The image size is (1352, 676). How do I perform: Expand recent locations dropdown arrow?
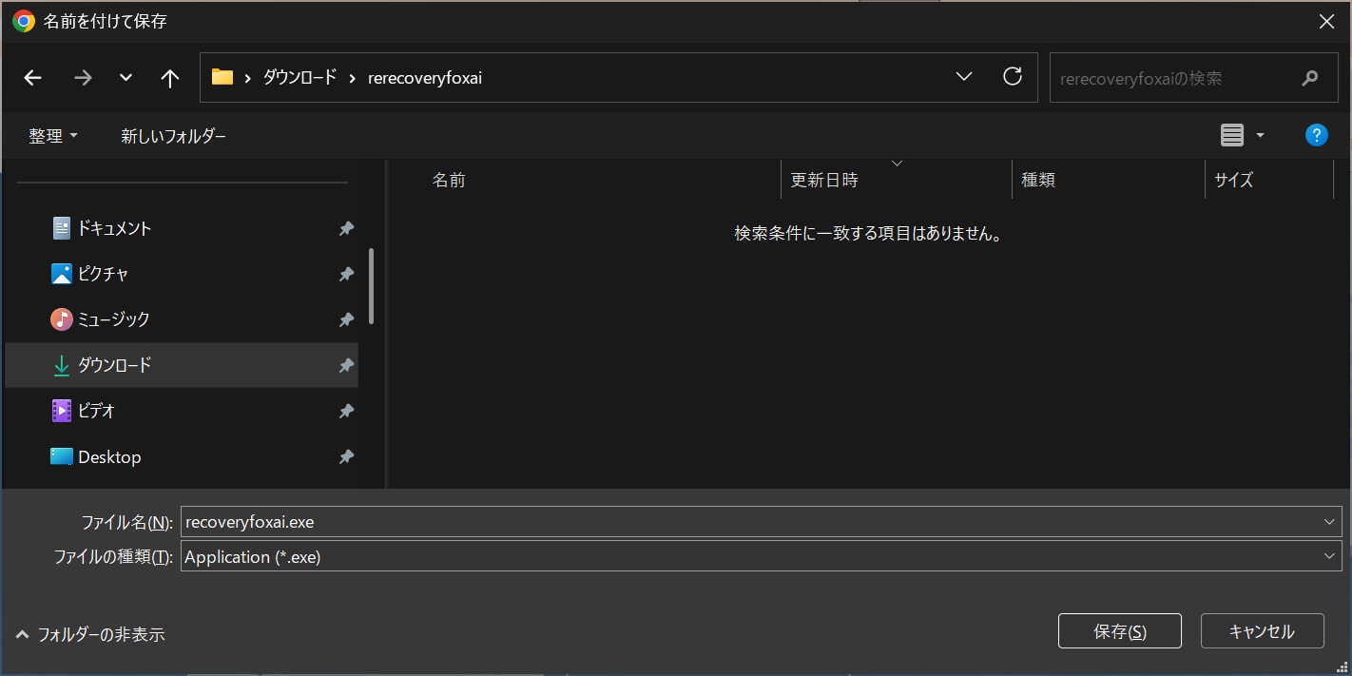(x=126, y=78)
